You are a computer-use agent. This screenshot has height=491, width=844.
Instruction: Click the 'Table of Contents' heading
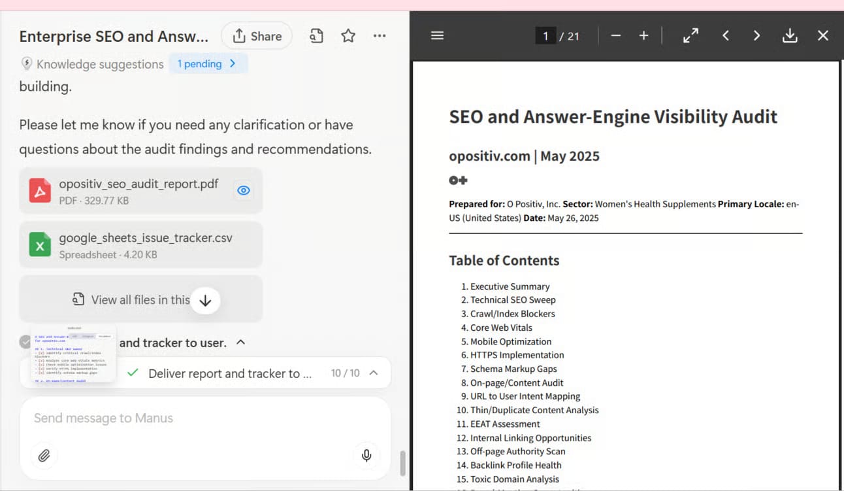(504, 260)
